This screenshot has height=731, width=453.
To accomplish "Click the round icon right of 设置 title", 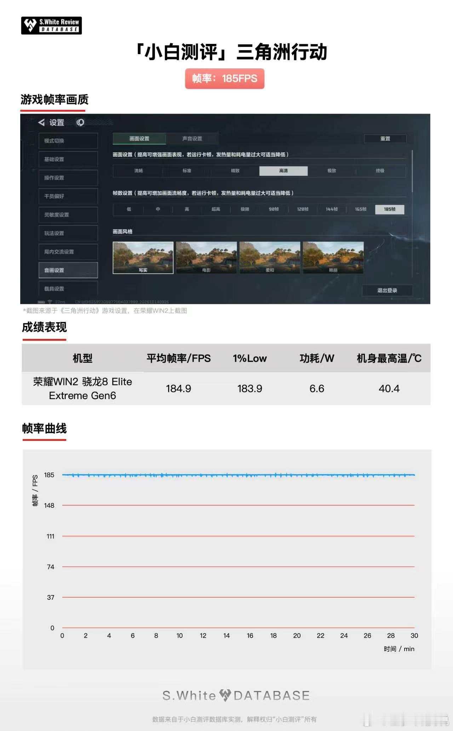I will point(80,122).
